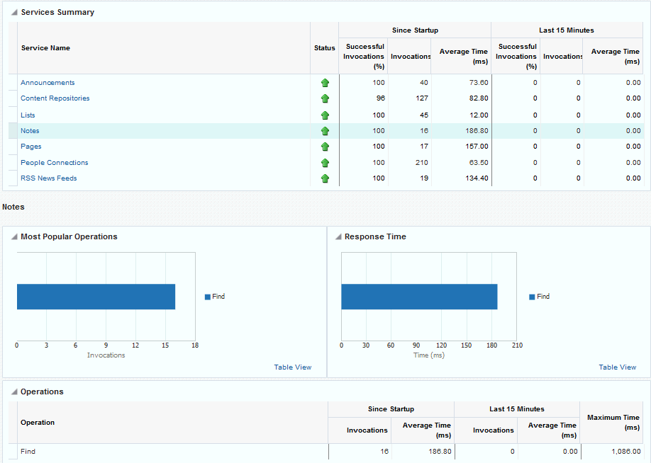Viewport: 651px width, 463px height.
Task: Click the Announcements status up-arrow icon
Action: click(325, 83)
